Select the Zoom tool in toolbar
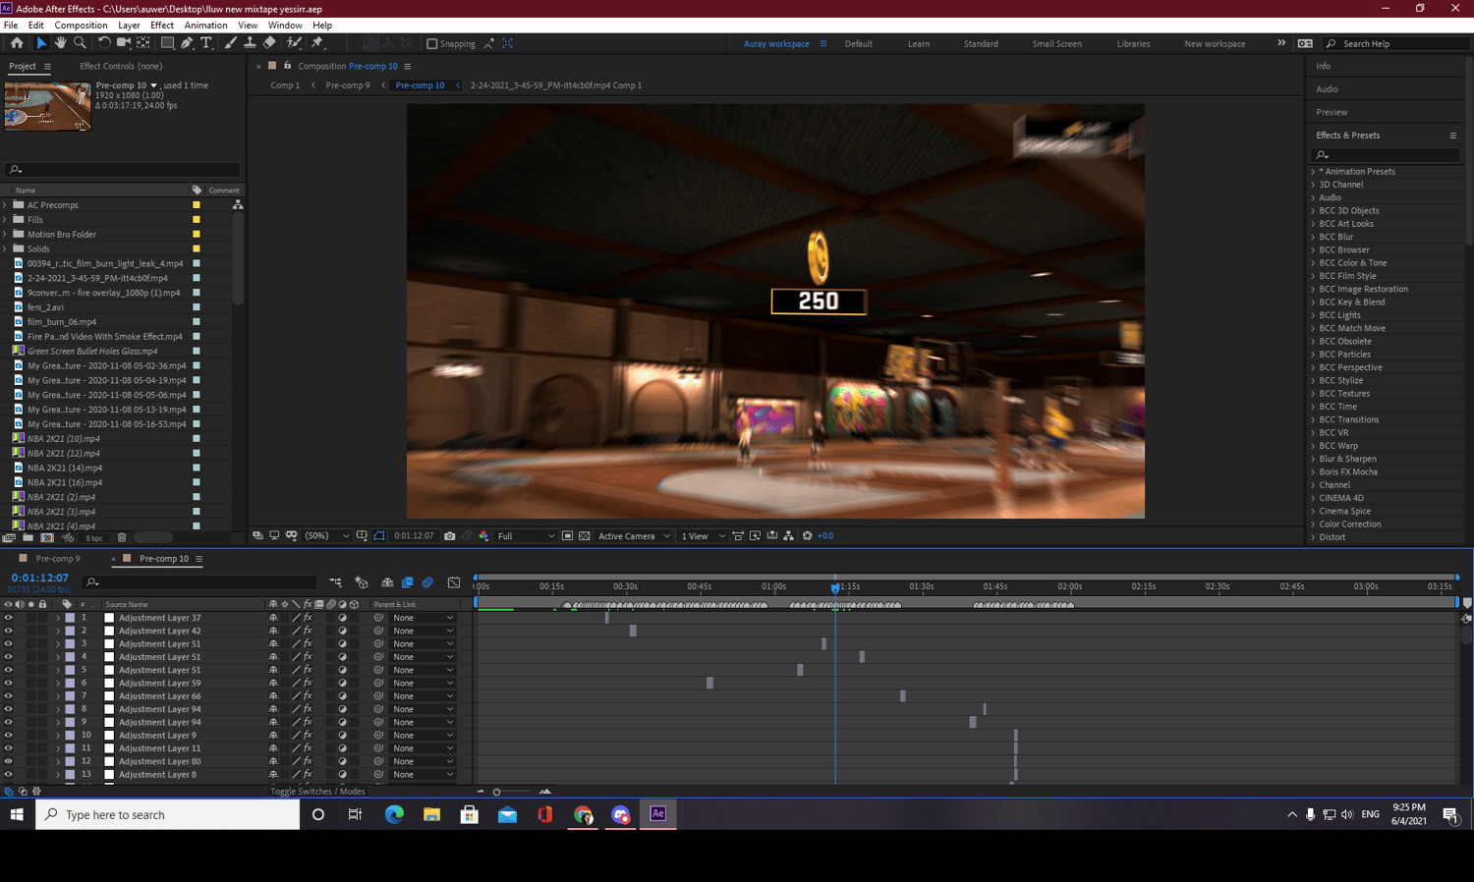 click(x=80, y=43)
